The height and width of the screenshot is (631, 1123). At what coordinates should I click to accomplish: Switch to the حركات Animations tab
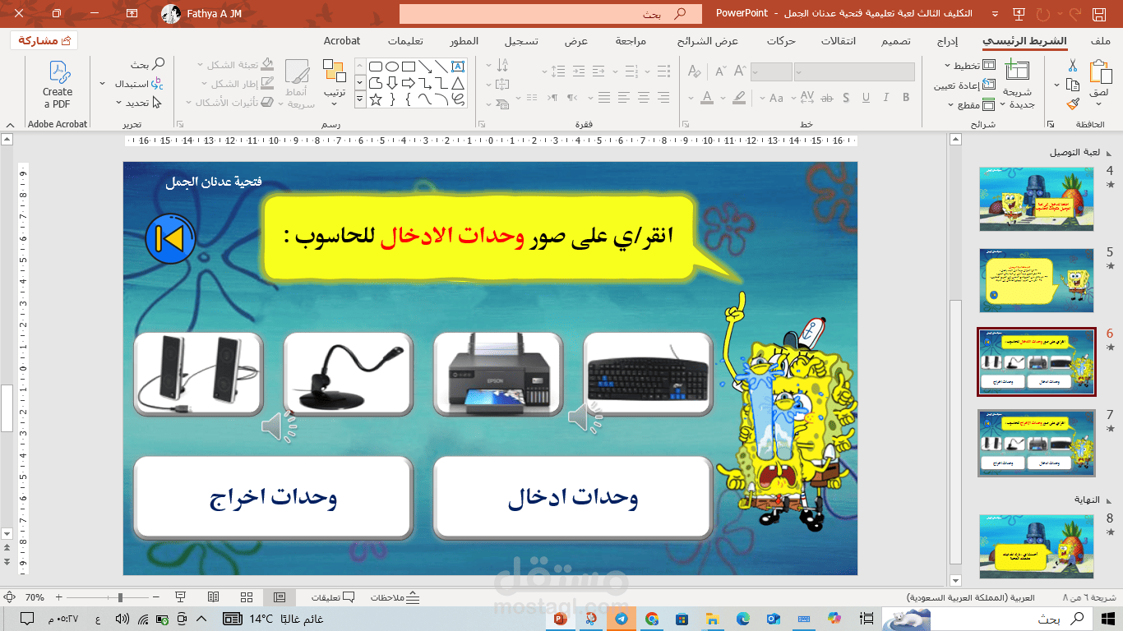coord(781,41)
